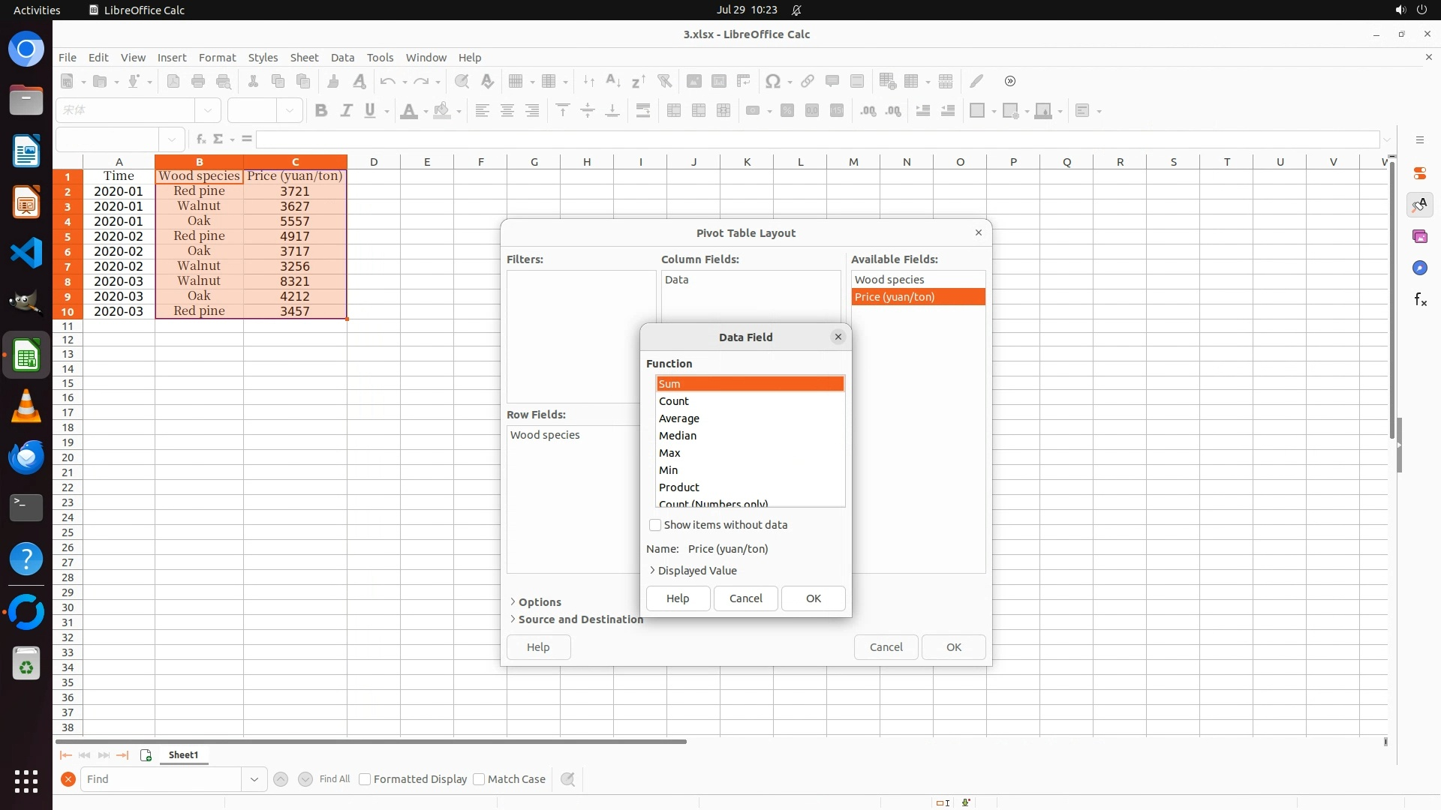1441x810 pixels.
Task: Click the Function Wizard icon in sidebar
Action: coord(1420,300)
